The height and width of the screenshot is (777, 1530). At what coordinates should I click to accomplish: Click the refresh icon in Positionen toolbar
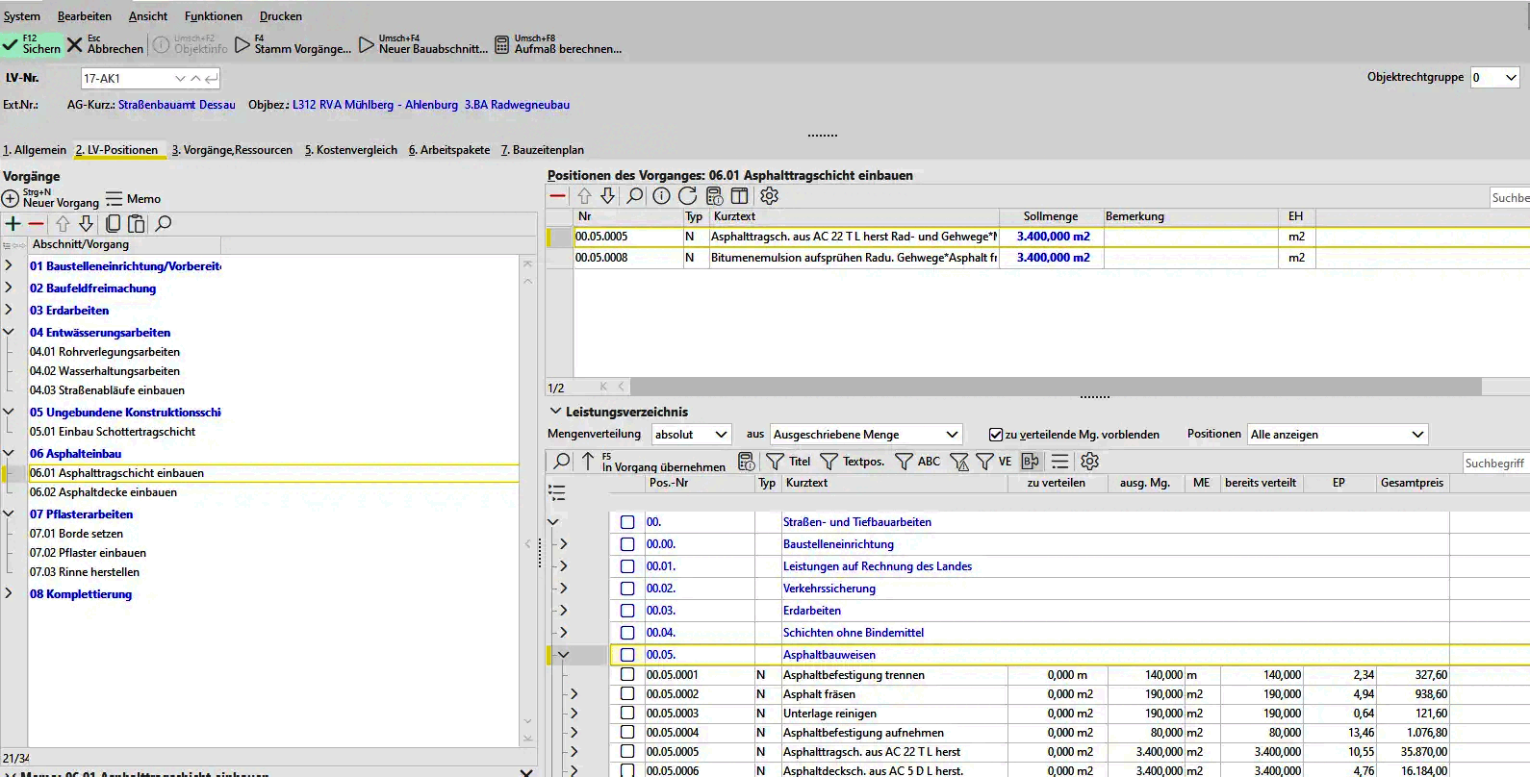pyautogui.click(x=687, y=196)
